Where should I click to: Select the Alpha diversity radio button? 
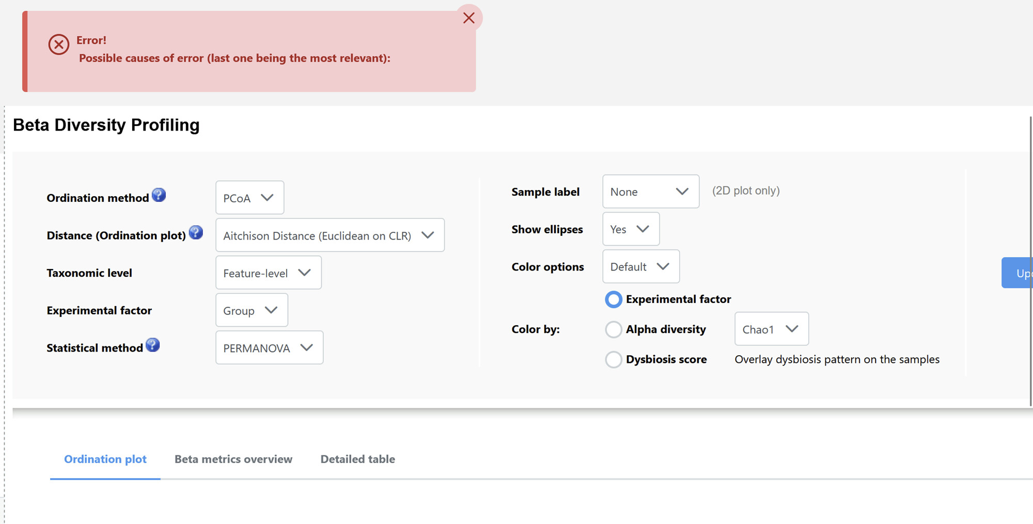(614, 329)
